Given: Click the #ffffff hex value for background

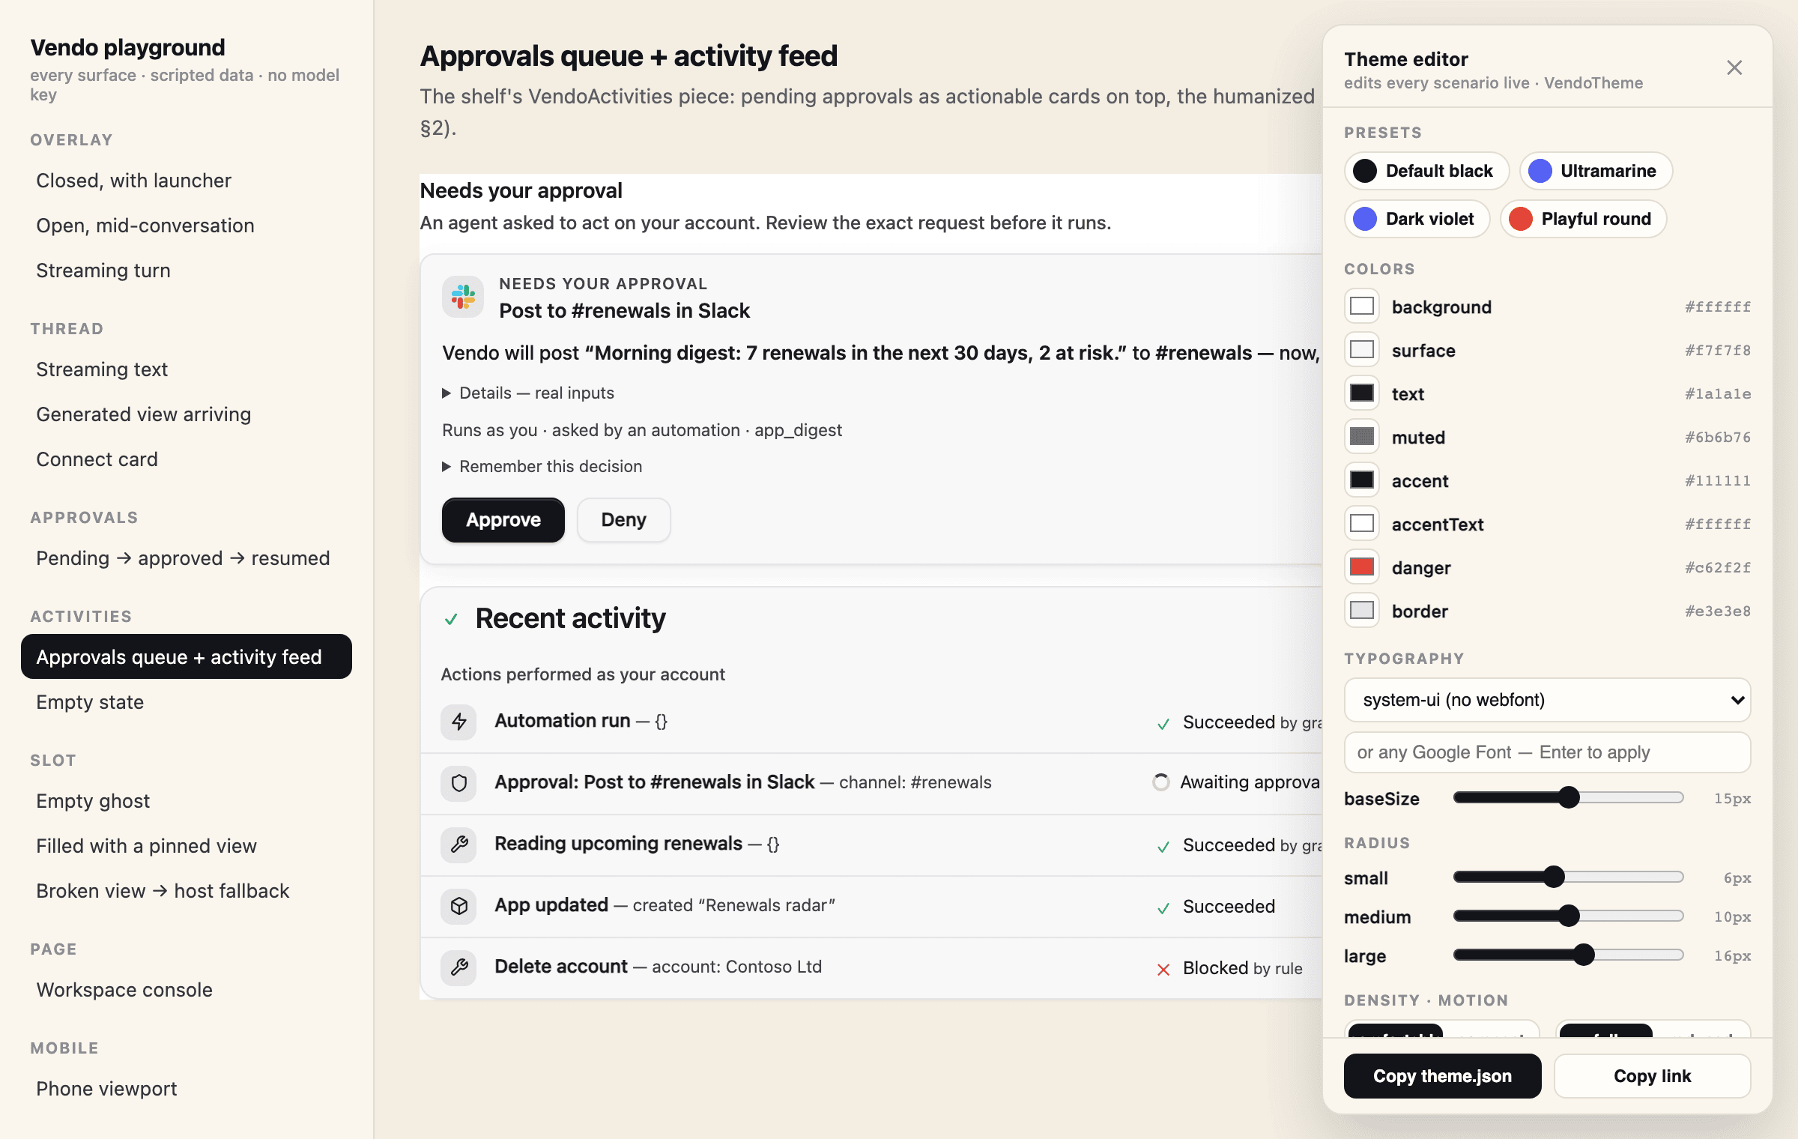Looking at the screenshot, I should pyautogui.click(x=1717, y=306).
